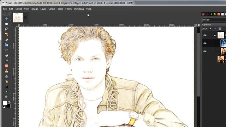Select the Bucket Fill tool

point(6,55)
